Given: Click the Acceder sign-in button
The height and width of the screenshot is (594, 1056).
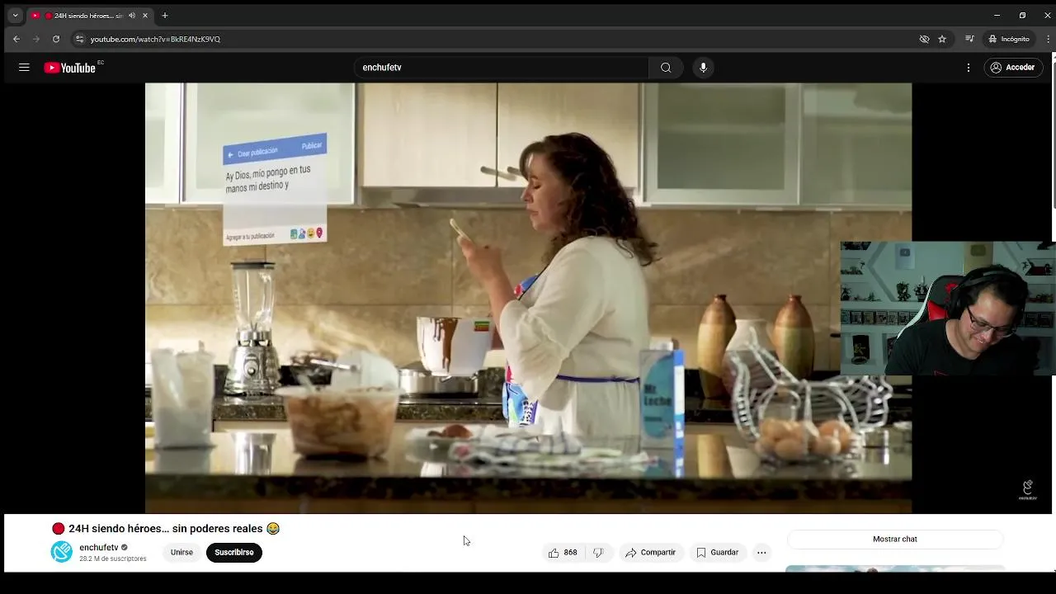Looking at the screenshot, I should (x=1012, y=68).
